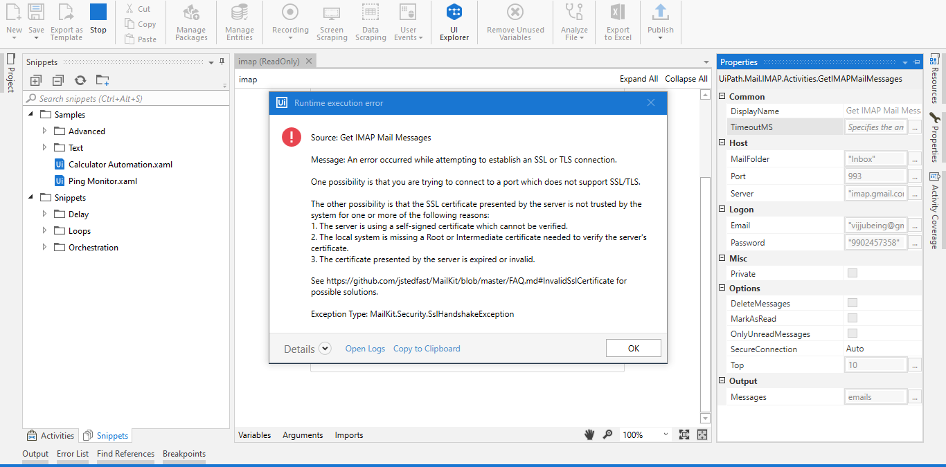
Task: Click the Search snippets field
Action: [126, 98]
